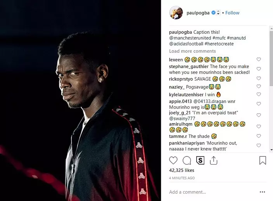The height and width of the screenshot is (201, 273).
Task: Like the tamme.r comment heart
Action: [x=259, y=136]
